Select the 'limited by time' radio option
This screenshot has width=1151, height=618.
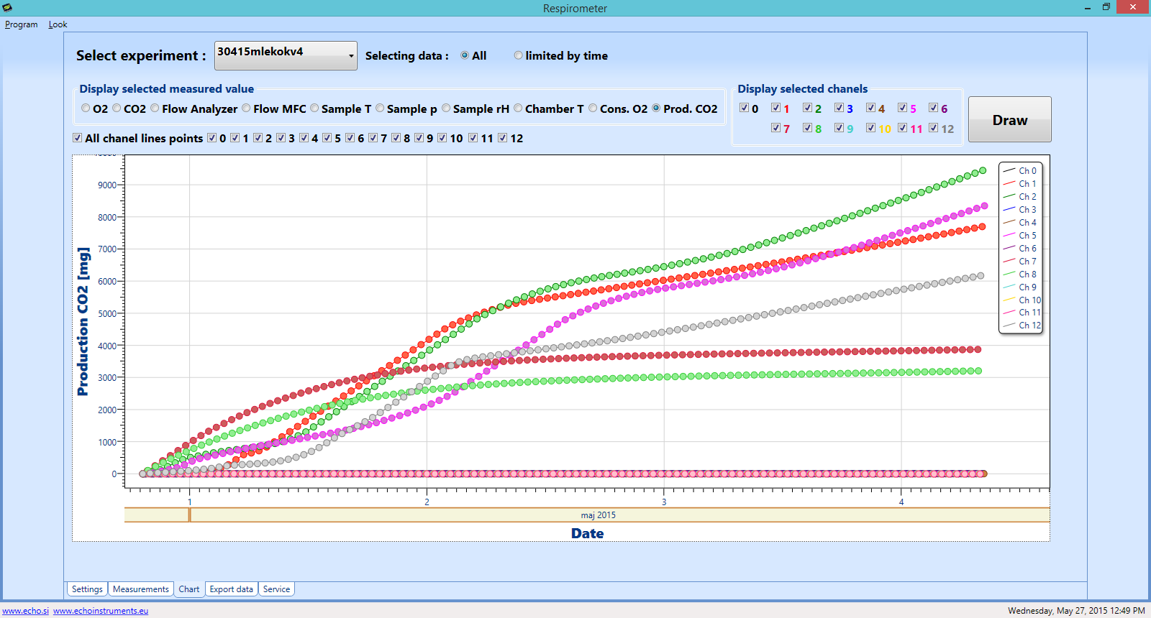(x=518, y=55)
